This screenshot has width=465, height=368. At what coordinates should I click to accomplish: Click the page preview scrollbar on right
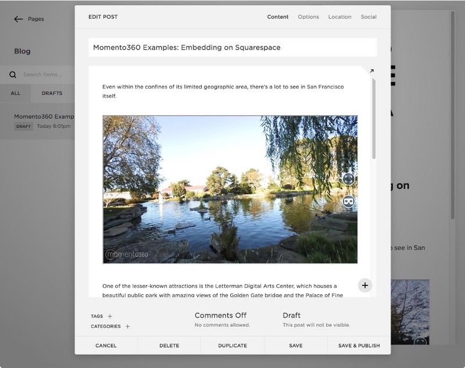pyautogui.click(x=453, y=116)
